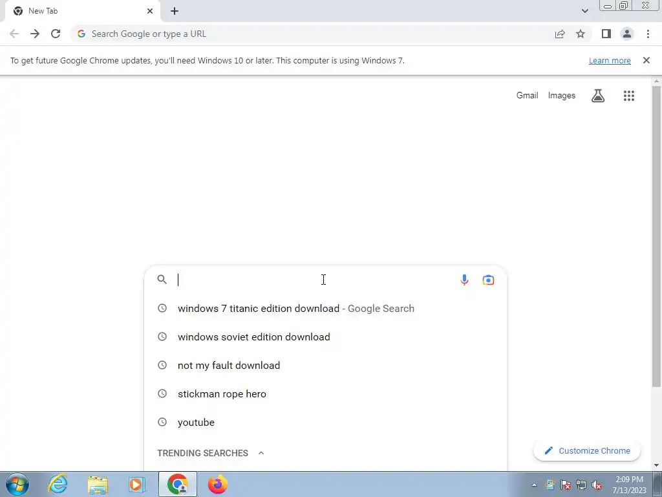Click the back navigation arrow
The image size is (662, 497).
(14, 34)
